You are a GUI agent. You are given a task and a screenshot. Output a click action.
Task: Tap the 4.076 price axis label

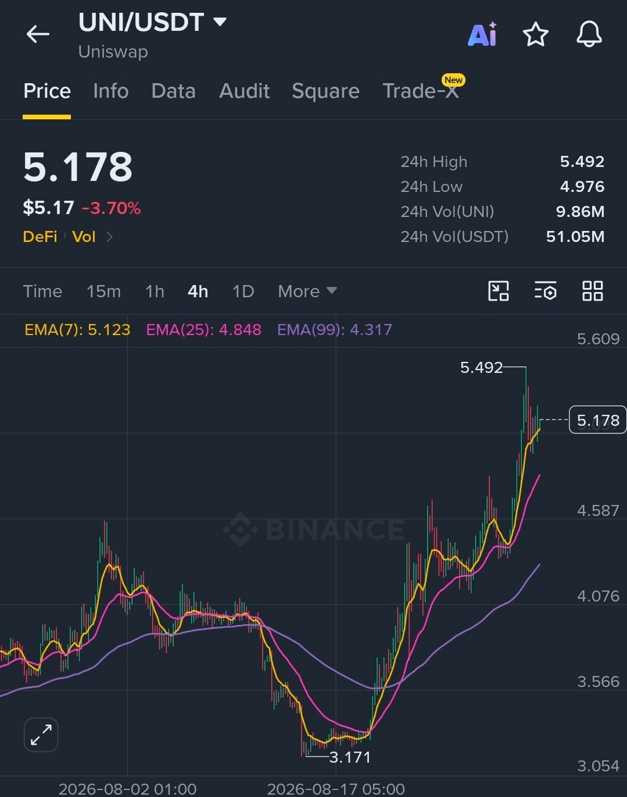[x=598, y=596]
